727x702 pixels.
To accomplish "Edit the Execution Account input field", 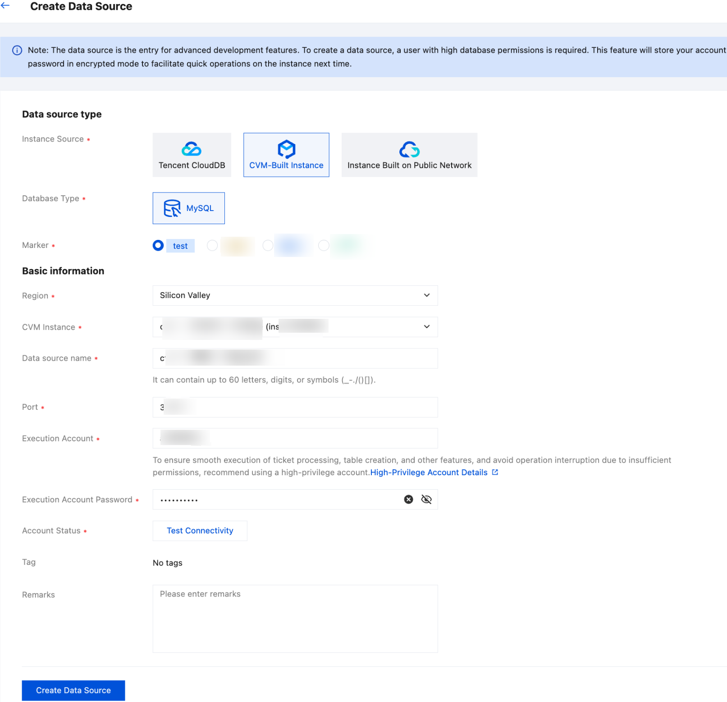I will point(295,438).
